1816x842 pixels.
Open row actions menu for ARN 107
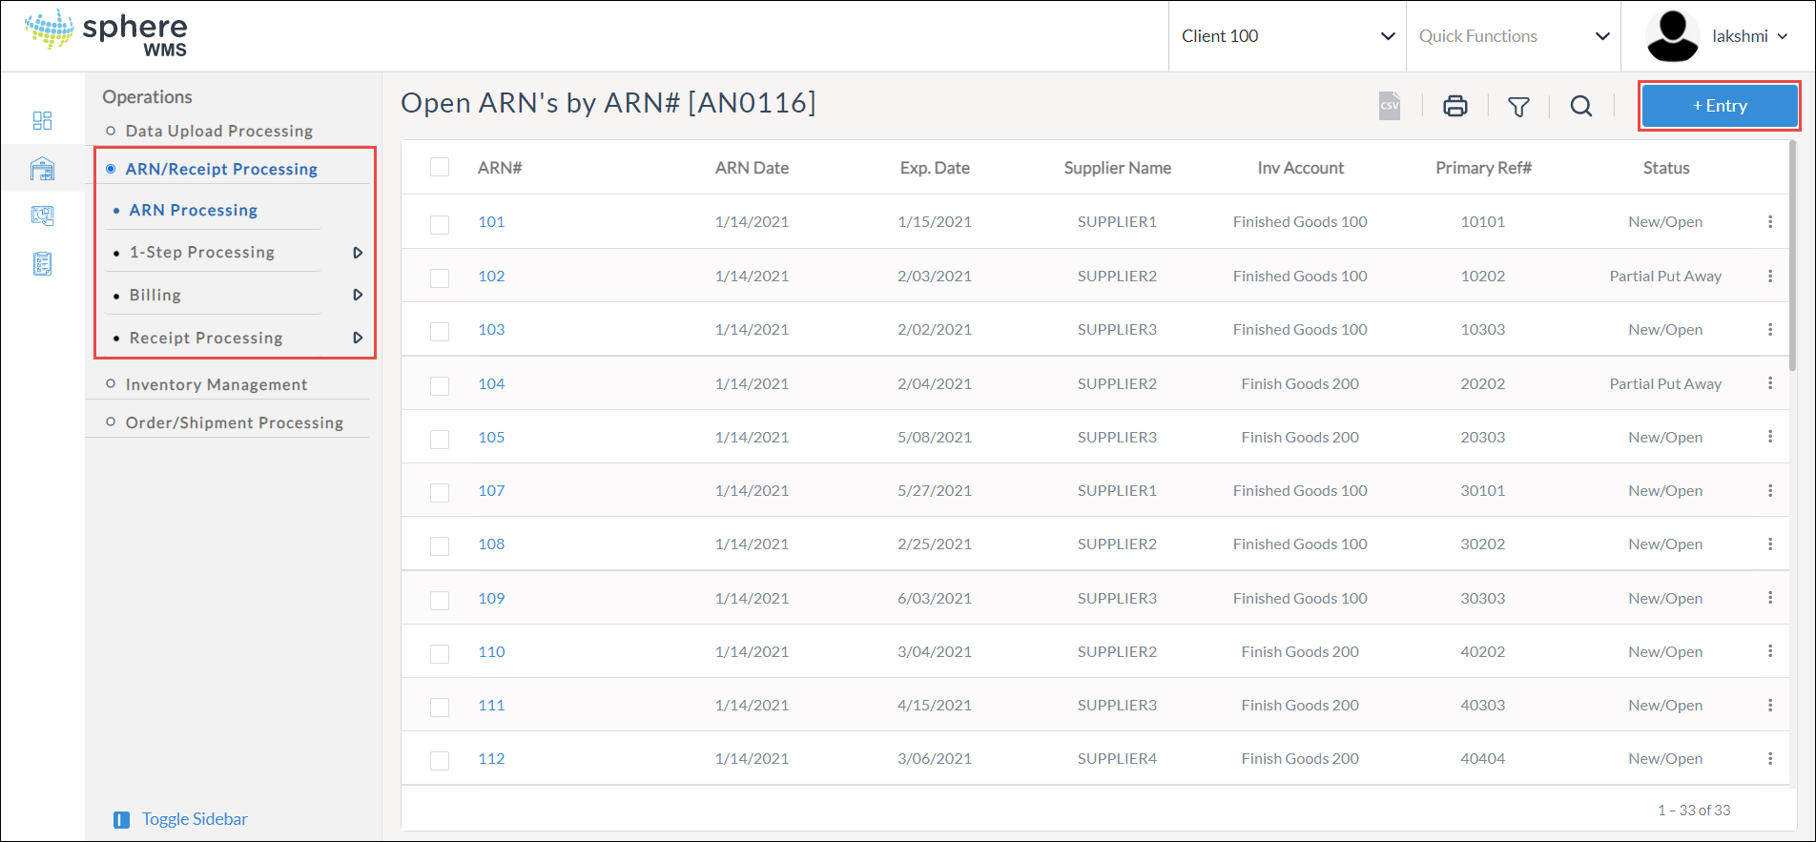1770,490
